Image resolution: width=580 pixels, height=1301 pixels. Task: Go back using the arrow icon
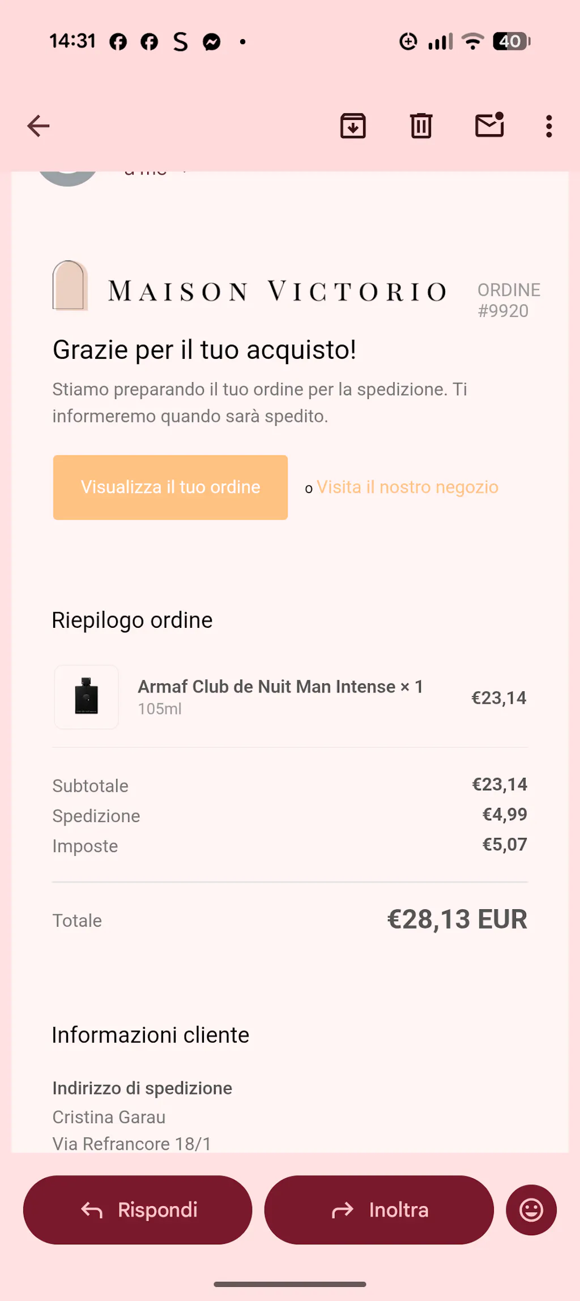(39, 126)
